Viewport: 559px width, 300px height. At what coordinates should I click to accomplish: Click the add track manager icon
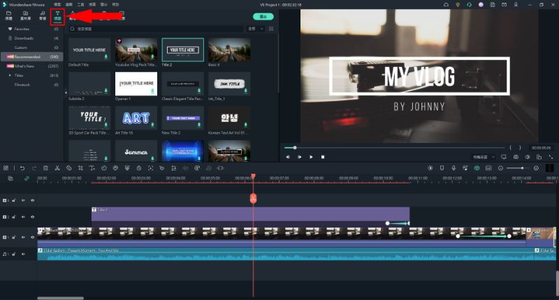[x=10, y=179]
